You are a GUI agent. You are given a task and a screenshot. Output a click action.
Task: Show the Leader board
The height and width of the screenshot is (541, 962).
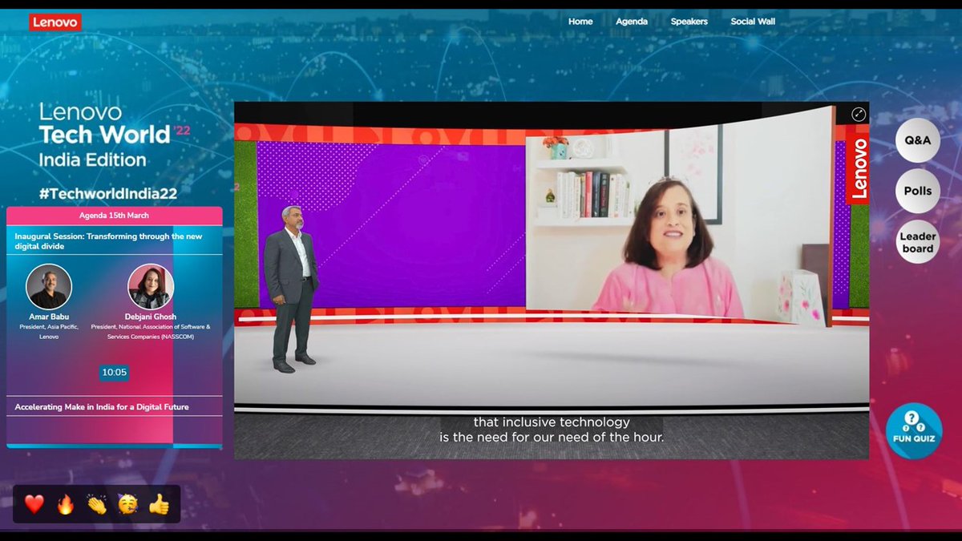click(x=918, y=242)
